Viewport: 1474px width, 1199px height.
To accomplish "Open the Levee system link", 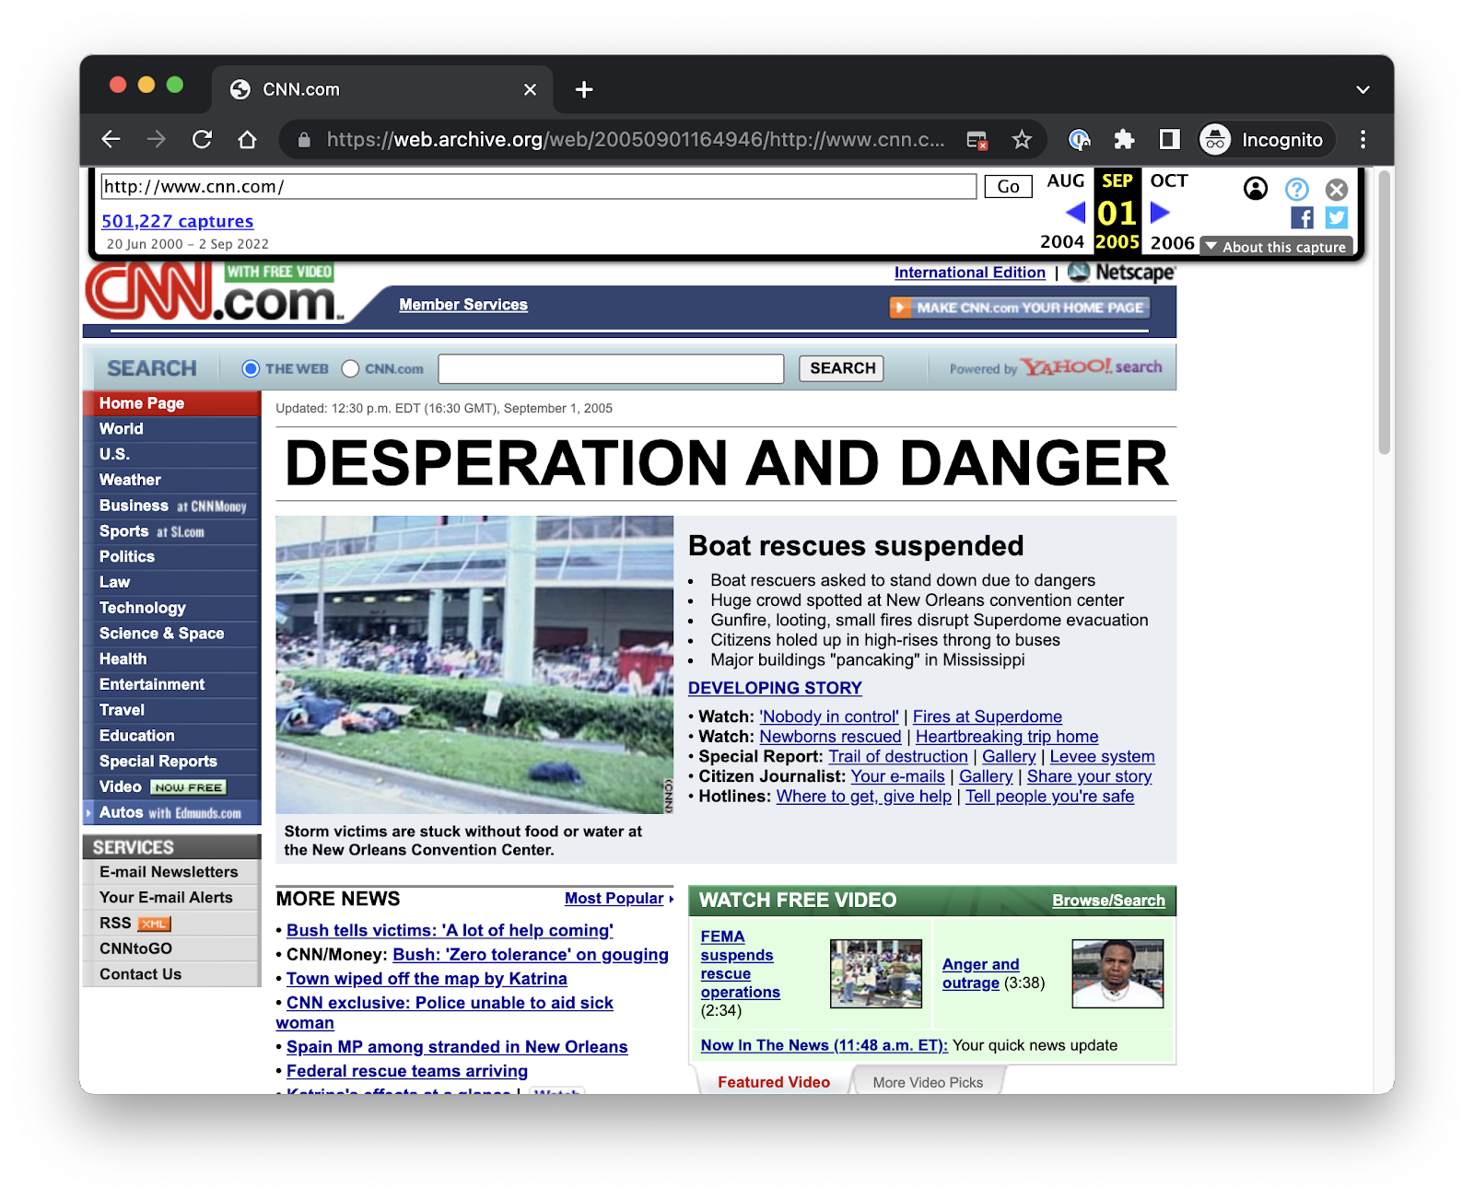I will 1102,756.
